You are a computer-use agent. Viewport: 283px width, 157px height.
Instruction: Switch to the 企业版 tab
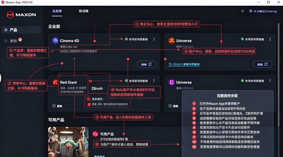click(57, 11)
